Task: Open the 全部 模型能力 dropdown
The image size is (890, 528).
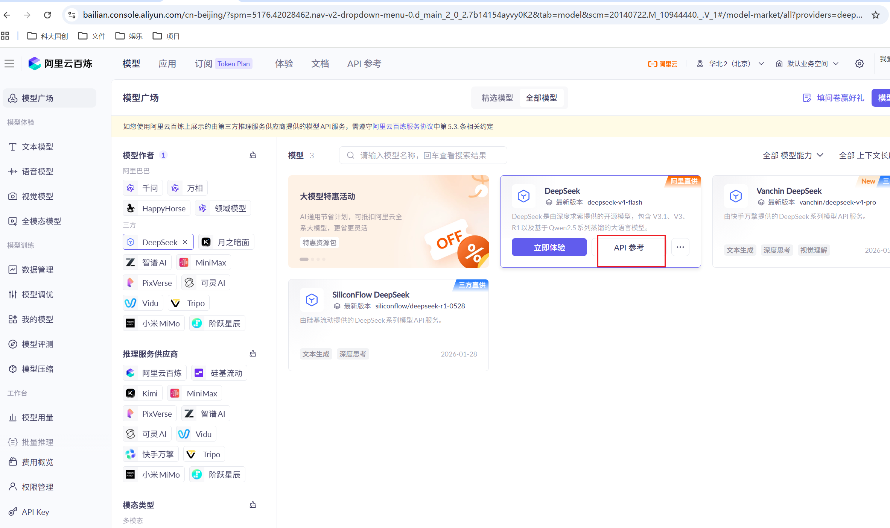Action: 793,155
